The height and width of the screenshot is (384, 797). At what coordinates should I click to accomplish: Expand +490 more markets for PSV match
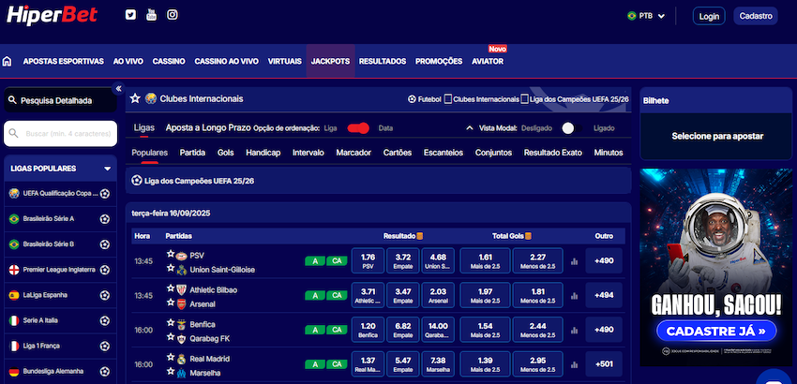click(x=604, y=261)
